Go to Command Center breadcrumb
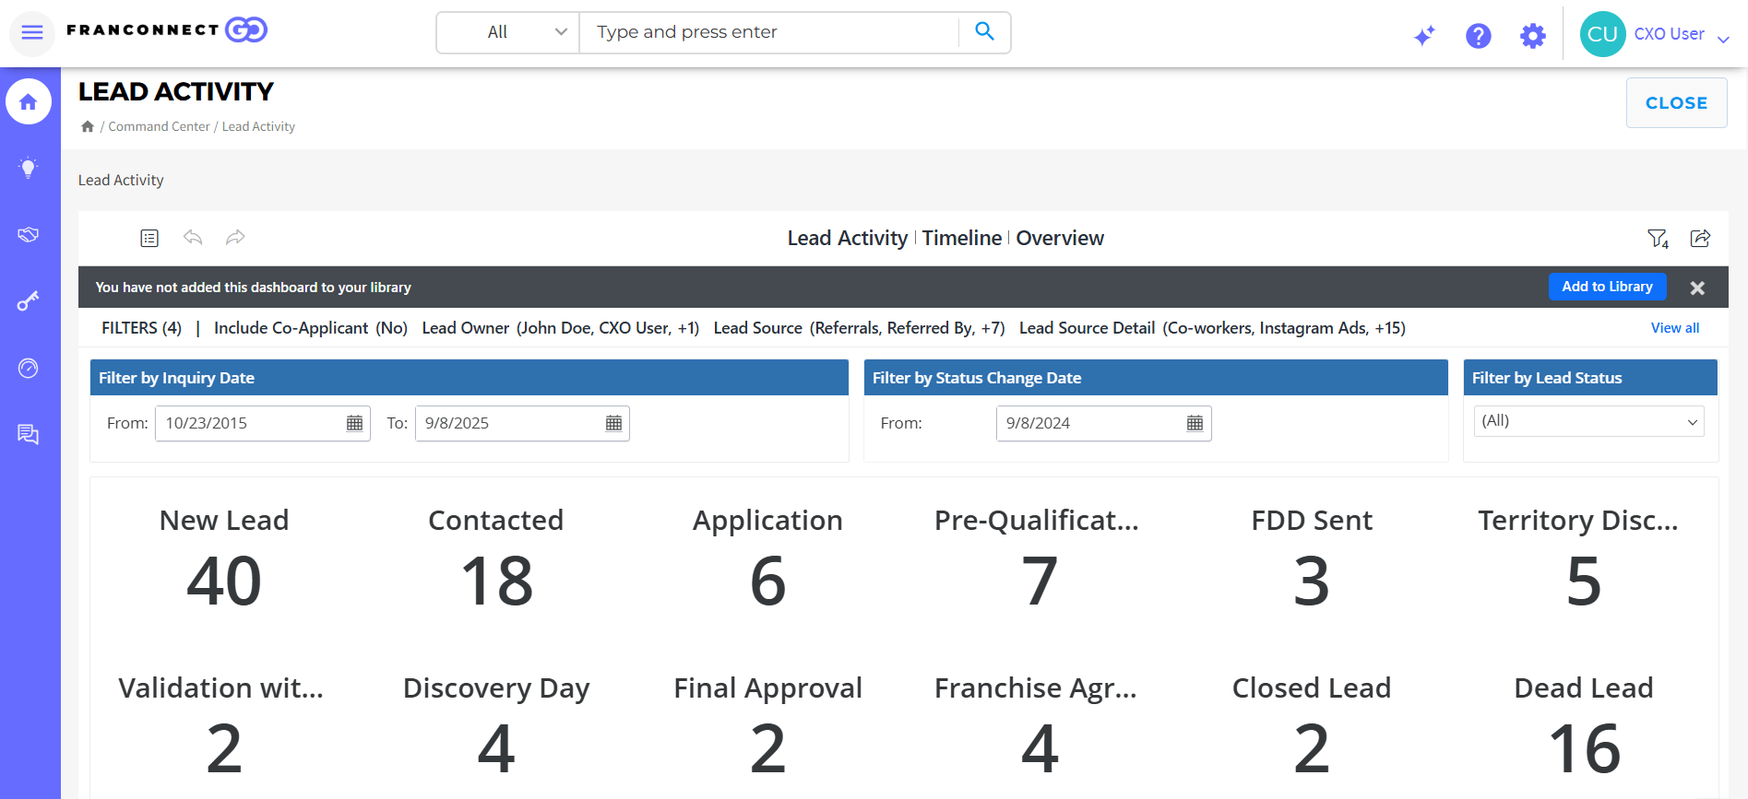This screenshot has width=1748, height=799. click(159, 126)
